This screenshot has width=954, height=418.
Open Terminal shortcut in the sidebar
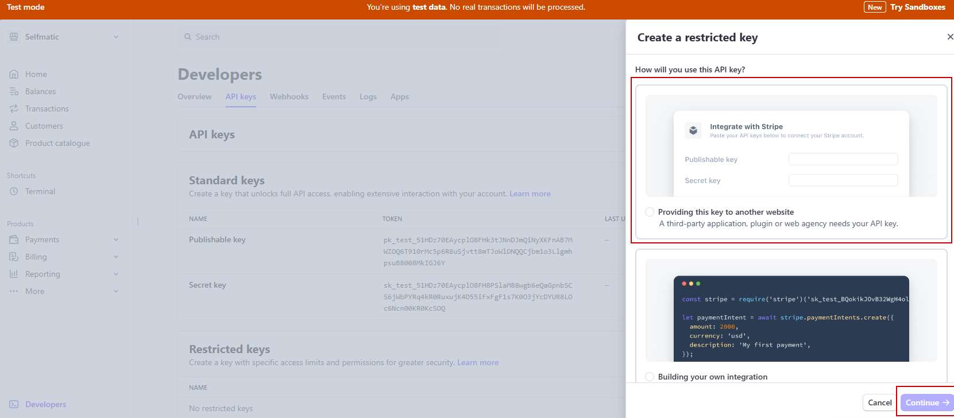[x=40, y=191]
